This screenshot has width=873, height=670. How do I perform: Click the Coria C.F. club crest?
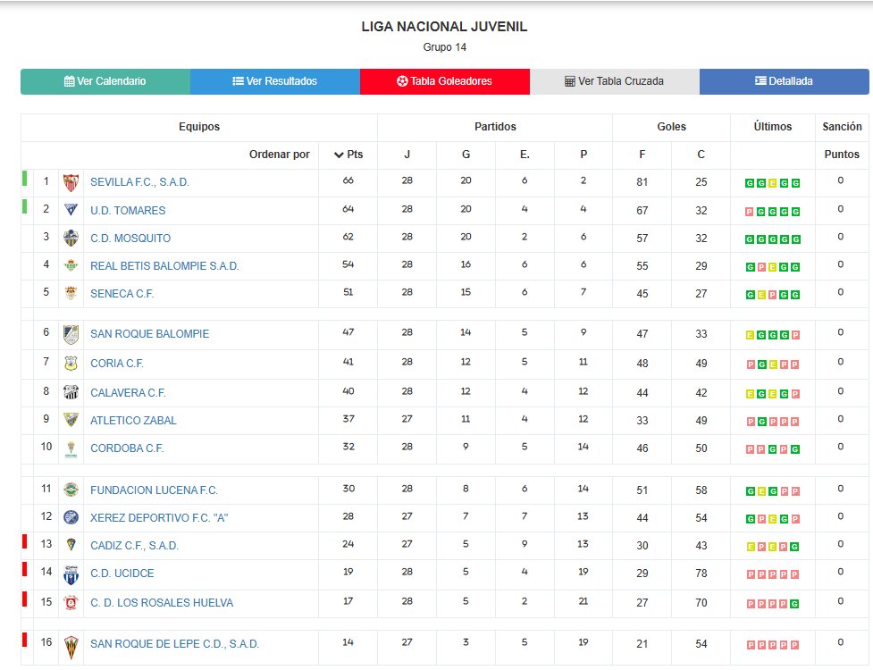click(x=71, y=364)
